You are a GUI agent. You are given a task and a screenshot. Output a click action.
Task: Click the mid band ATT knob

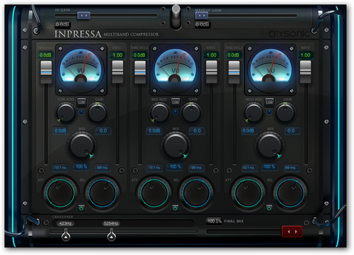[154, 193]
